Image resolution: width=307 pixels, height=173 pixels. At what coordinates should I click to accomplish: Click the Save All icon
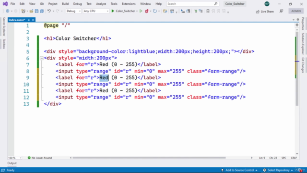click(42, 11)
